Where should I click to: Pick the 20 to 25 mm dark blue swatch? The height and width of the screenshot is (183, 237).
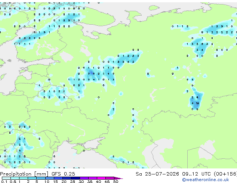click(67, 178)
